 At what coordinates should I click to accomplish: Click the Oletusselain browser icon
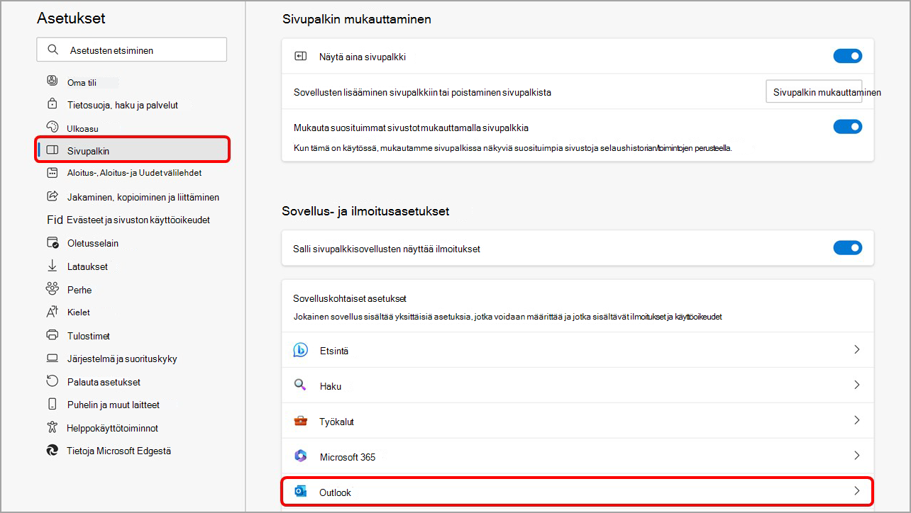point(53,243)
